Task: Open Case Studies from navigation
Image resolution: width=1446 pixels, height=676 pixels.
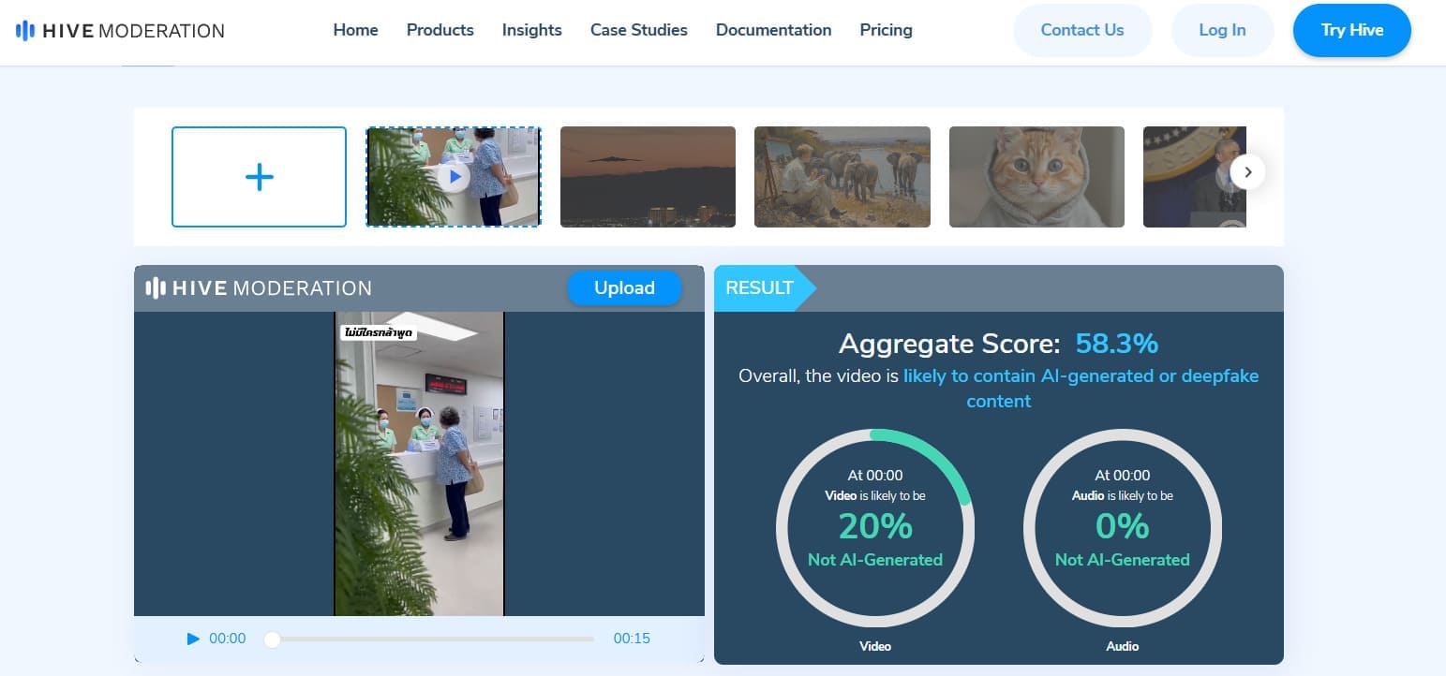Action: tap(638, 30)
